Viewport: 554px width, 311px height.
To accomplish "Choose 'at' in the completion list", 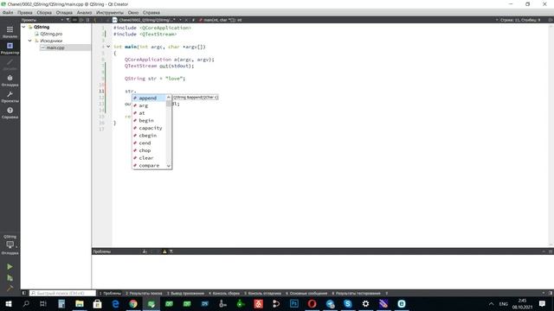I will coord(149,113).
